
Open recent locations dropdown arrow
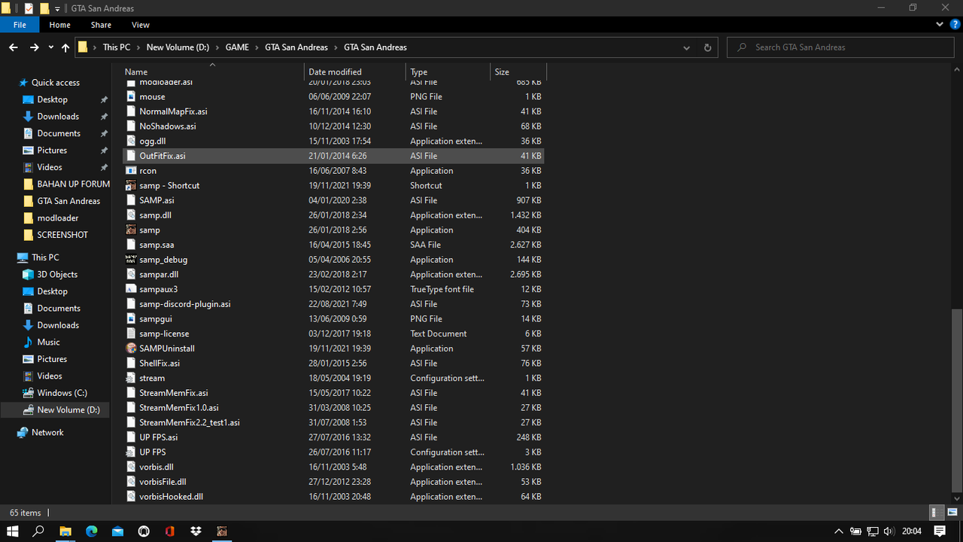50,47
